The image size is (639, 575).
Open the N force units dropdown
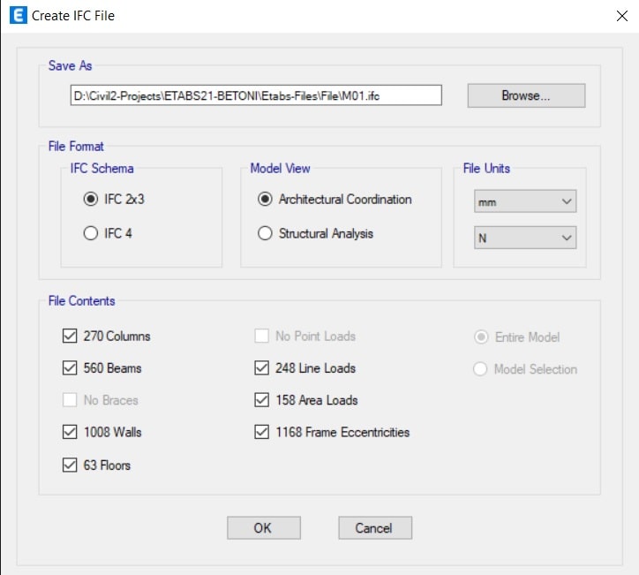tap(525, 238)
